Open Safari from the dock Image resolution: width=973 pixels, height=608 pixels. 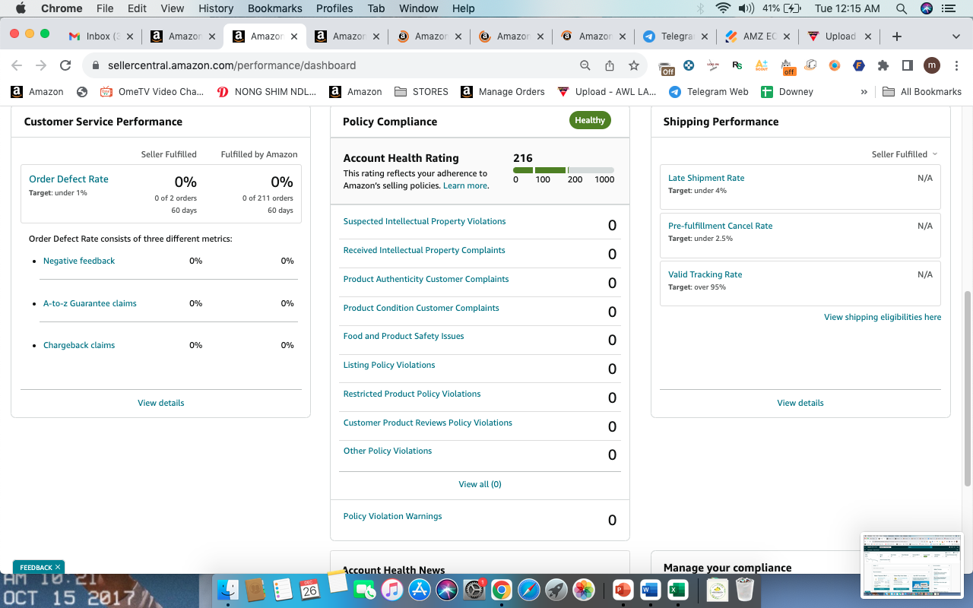528,590
